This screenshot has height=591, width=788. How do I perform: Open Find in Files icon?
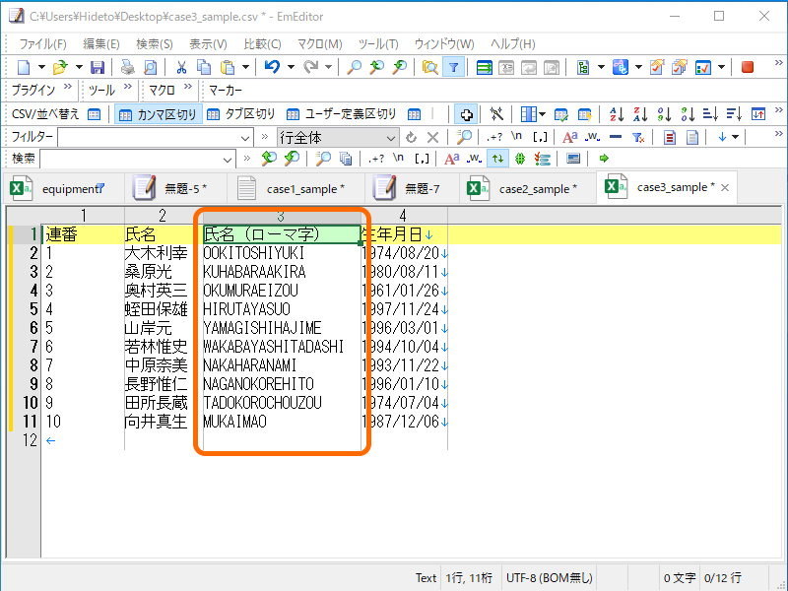pyautogui.click(x=429, y=67)
